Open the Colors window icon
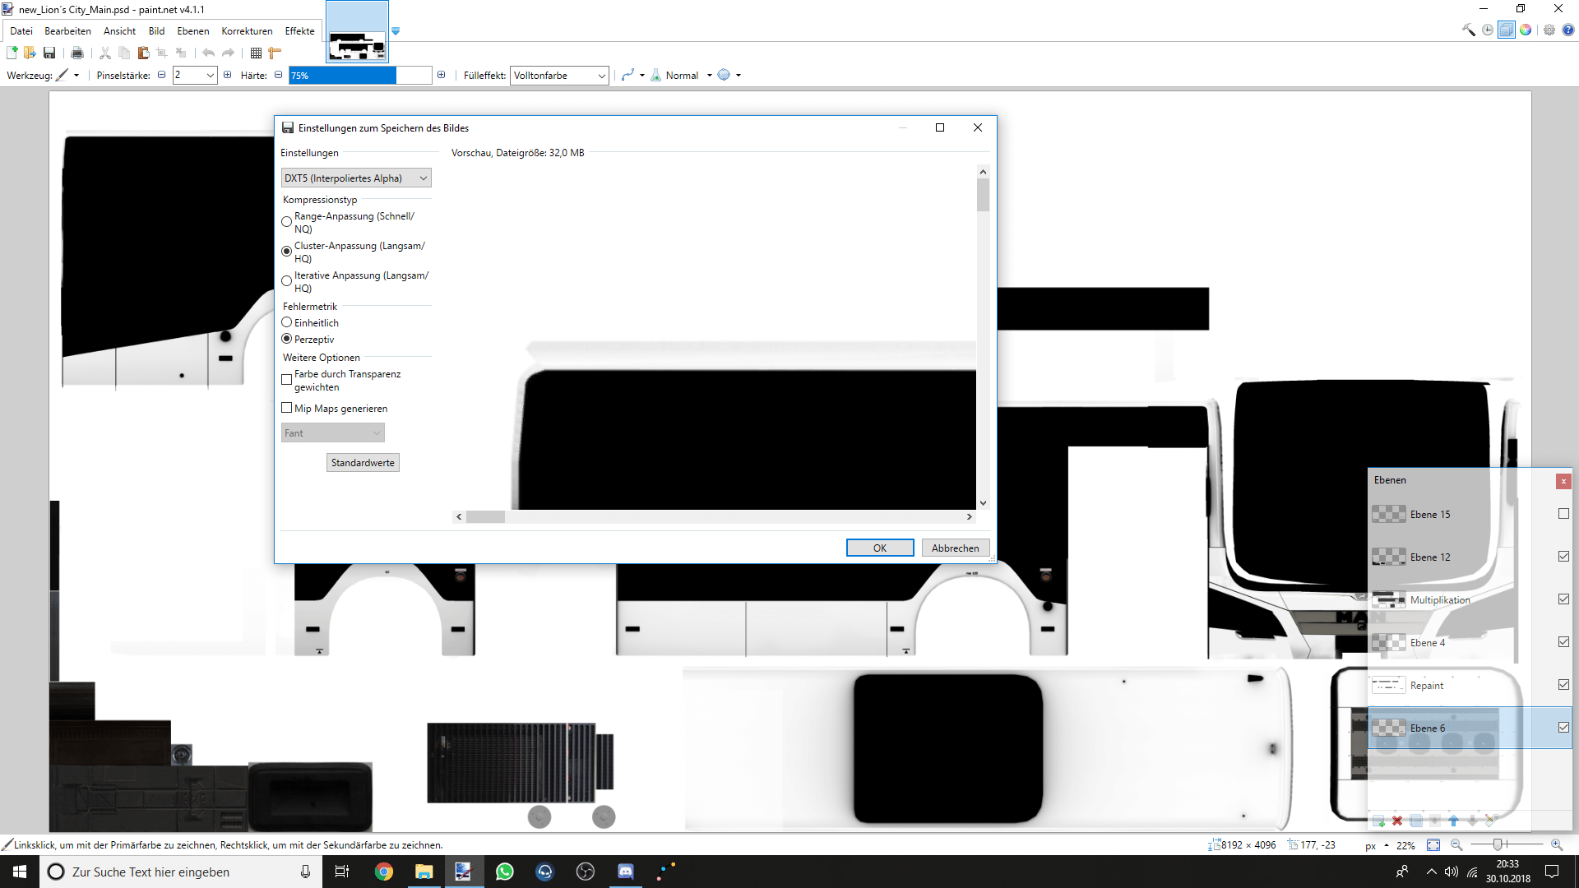The width and height of the screenshot is (1579, 888). point(1526,30)
